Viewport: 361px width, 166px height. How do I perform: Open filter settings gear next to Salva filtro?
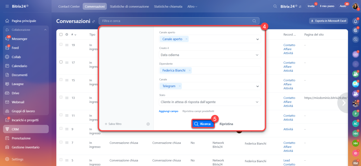(x=148, y=124)
